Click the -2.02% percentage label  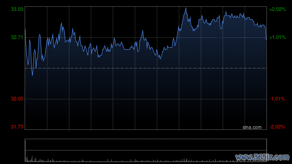(x=277, y=127)
